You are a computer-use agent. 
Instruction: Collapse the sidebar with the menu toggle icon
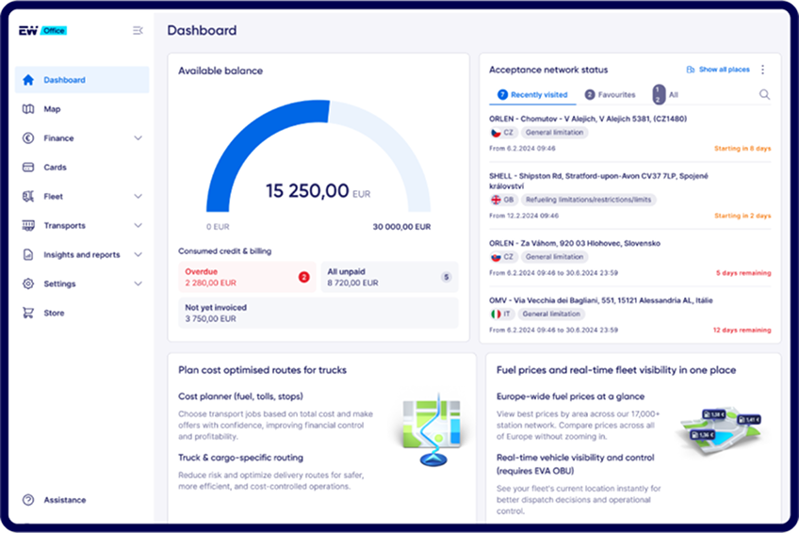pyautogui.click(x=139, y=30)
